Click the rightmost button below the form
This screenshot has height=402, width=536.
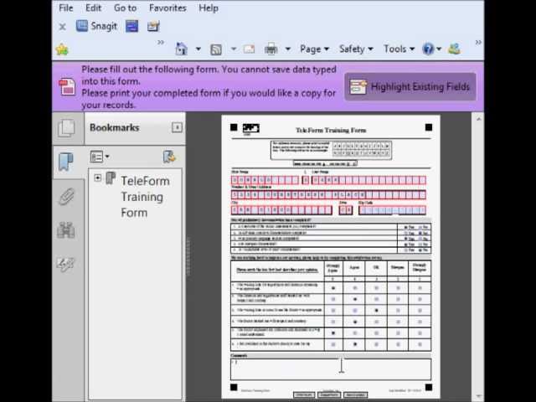(355, 394)
